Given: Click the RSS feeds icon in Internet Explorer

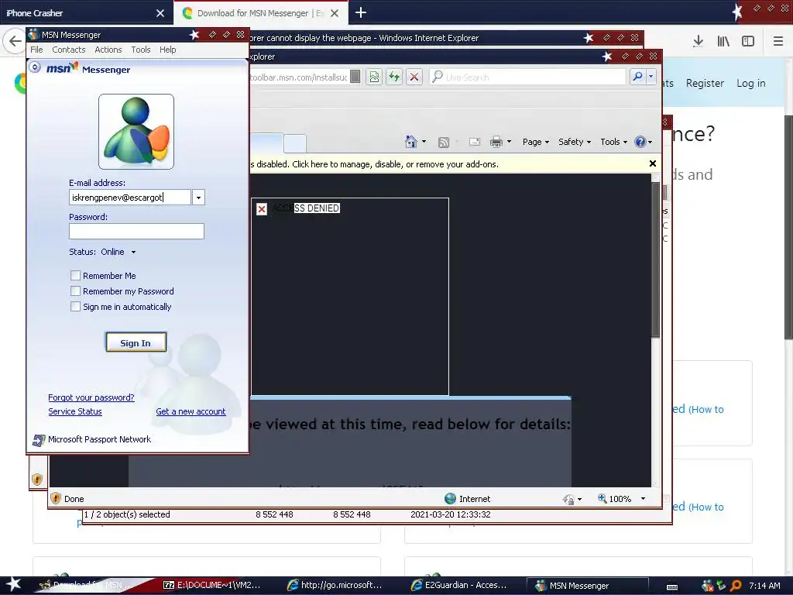Looking at the screenshot, I should tap(444, 143).
